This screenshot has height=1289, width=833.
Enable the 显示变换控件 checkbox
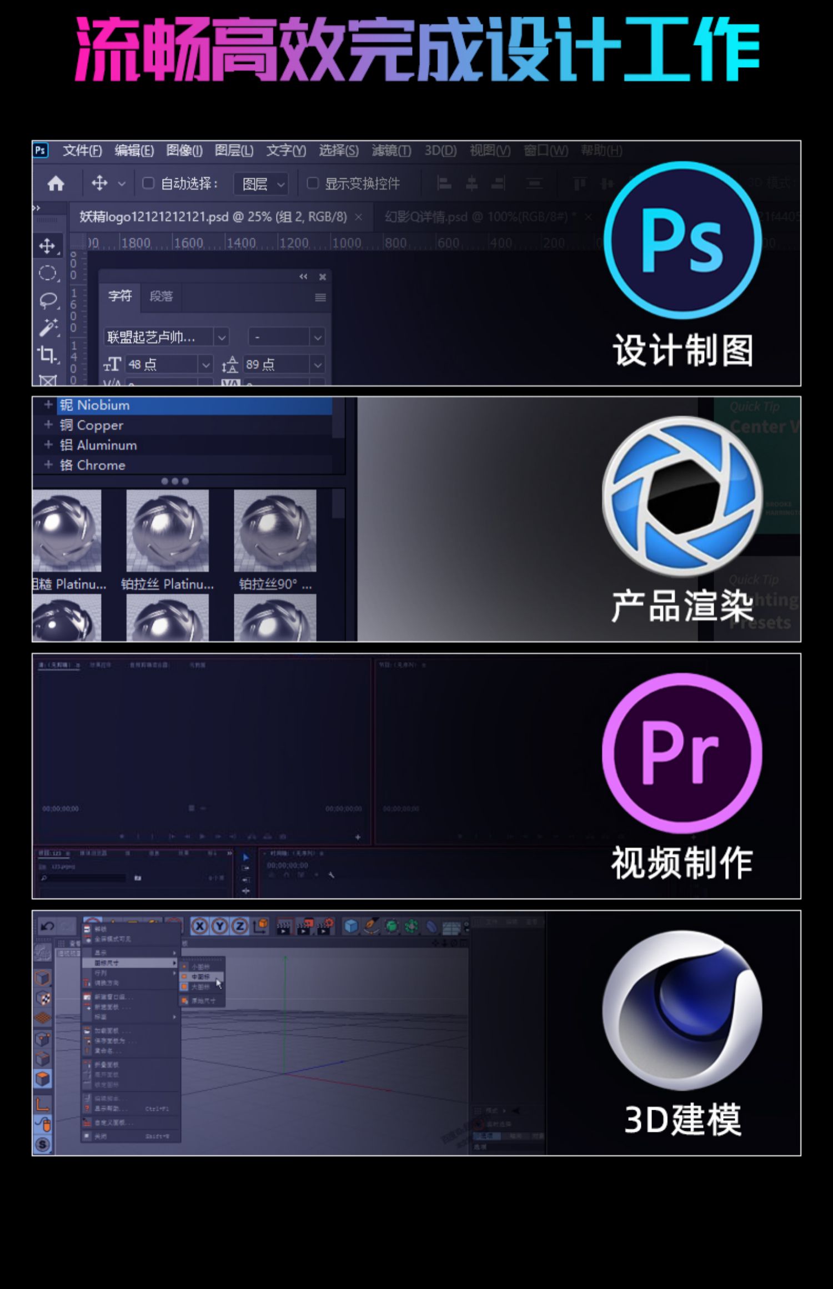click(313, 183)
